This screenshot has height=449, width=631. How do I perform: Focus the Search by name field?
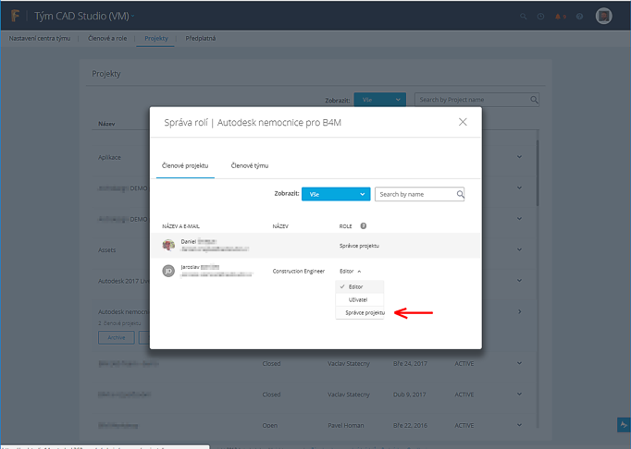click(415, 195)
